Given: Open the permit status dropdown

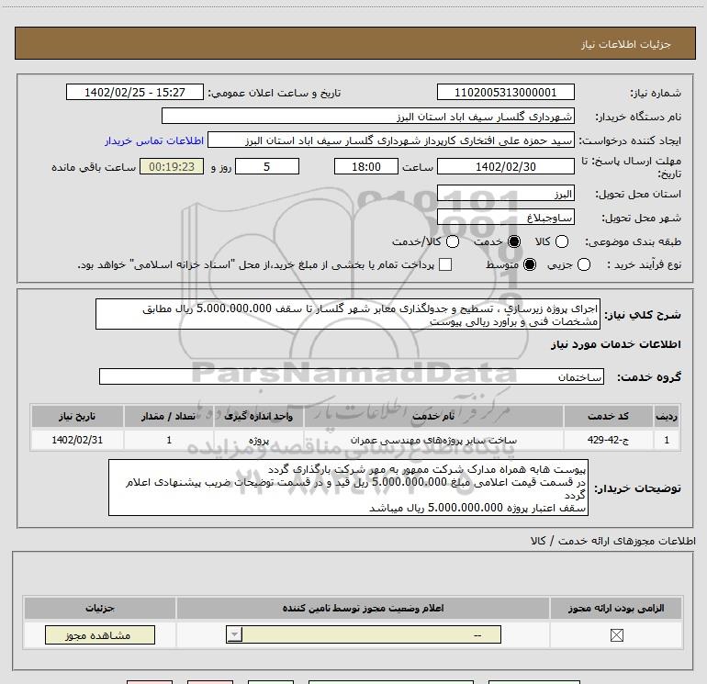Looking at the screenshot, I should tap(364, 634).
